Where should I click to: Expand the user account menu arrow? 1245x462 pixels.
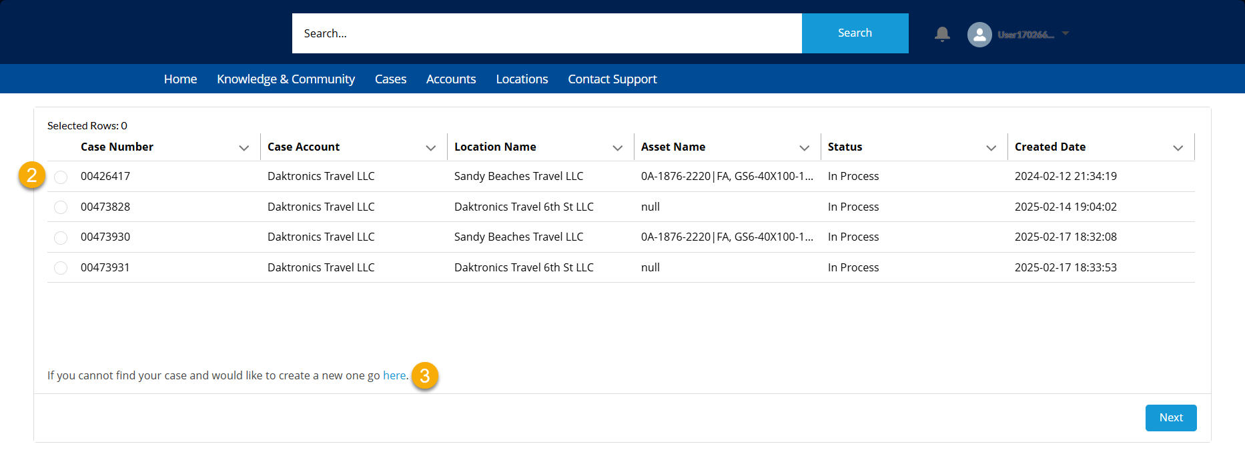coord(1066,33)
